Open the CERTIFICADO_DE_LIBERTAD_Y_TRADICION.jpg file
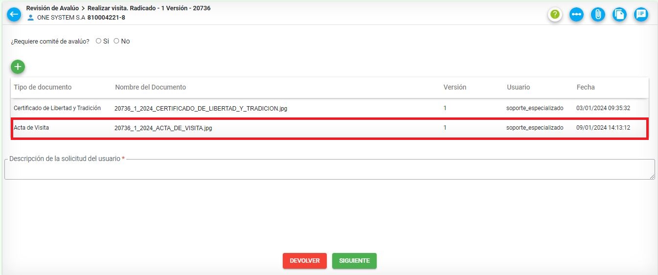The width and height of the screenshot is (658, 275). pos(201,109)
